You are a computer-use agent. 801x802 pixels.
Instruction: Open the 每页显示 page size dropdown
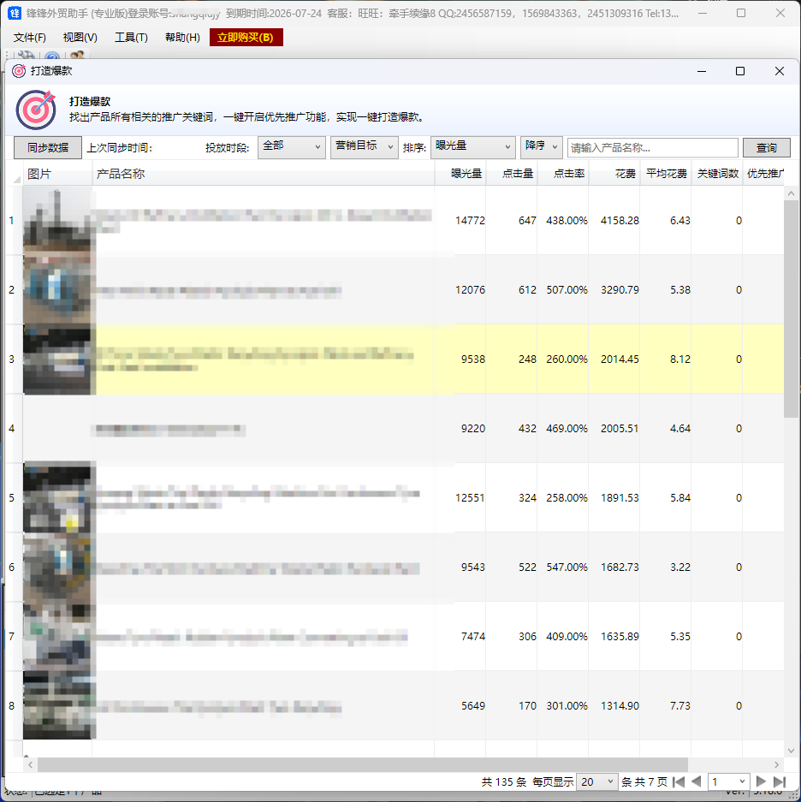(x=597, y=781)
